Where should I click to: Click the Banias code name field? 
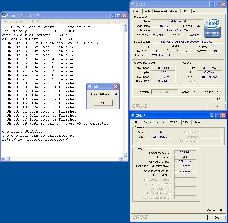point(164,26)
